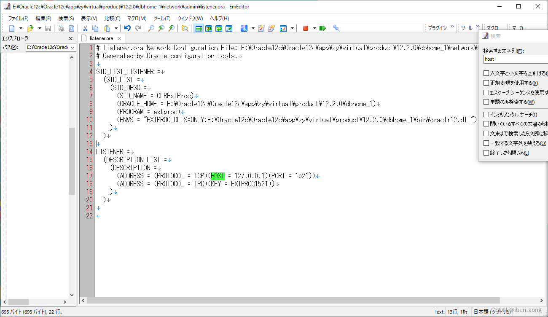Image resolution: width=548 pixels, height=317 pixels.
Task: Click the Find magnifier icon
Action: [x=151, y=28]
